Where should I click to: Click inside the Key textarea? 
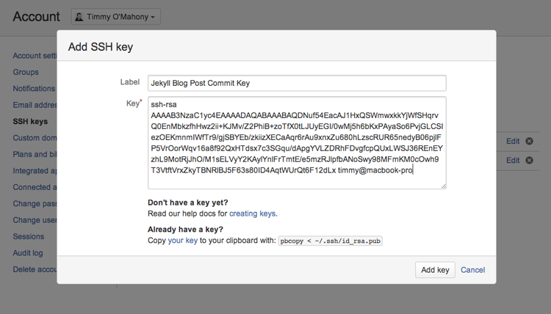point(297,143)
